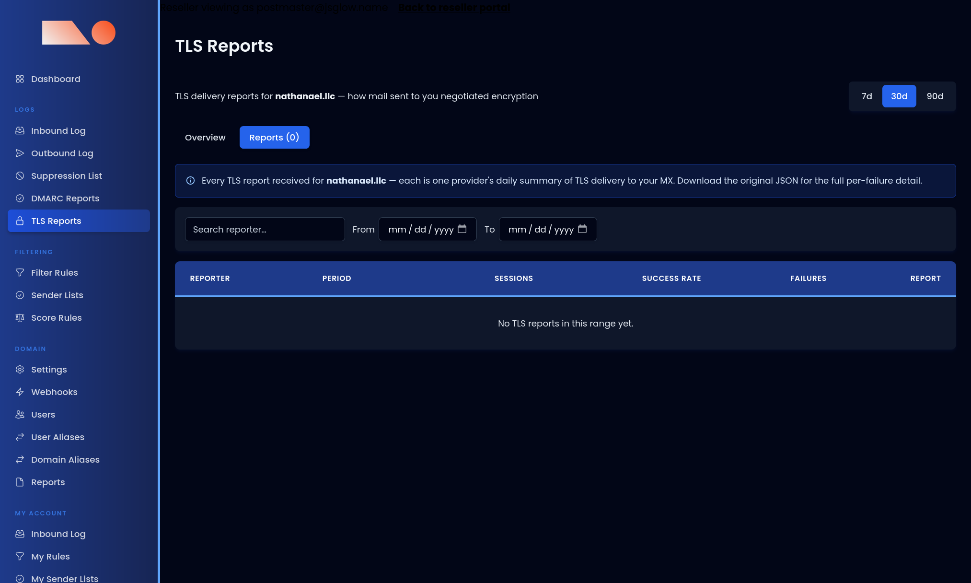Open Webhooks in the Domain section
971x583 pixels.
[79, 392]
